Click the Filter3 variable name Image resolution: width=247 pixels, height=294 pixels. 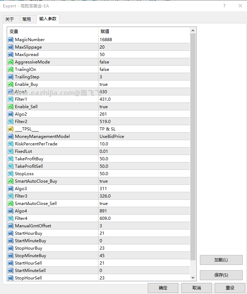coord(21,196)
